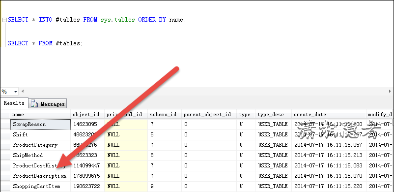The height and width of the screenshot is (192, 394).
Task: Click schema_id value 8 in ShipMethod row
Action: [x=165, y=156]
